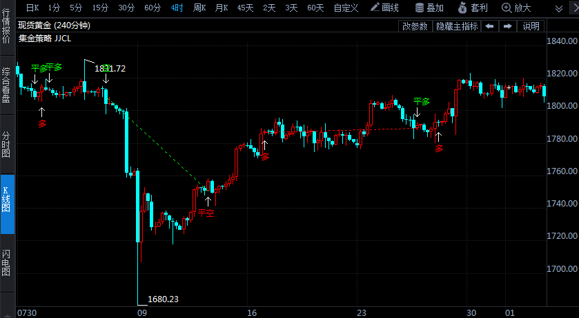
Task: Click the 30 date axis label
Action: [471, 313]
